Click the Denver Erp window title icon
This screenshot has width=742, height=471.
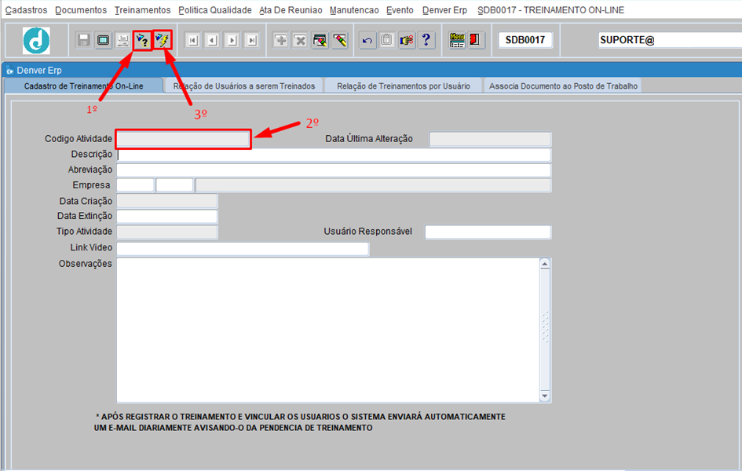pos(10,71)
